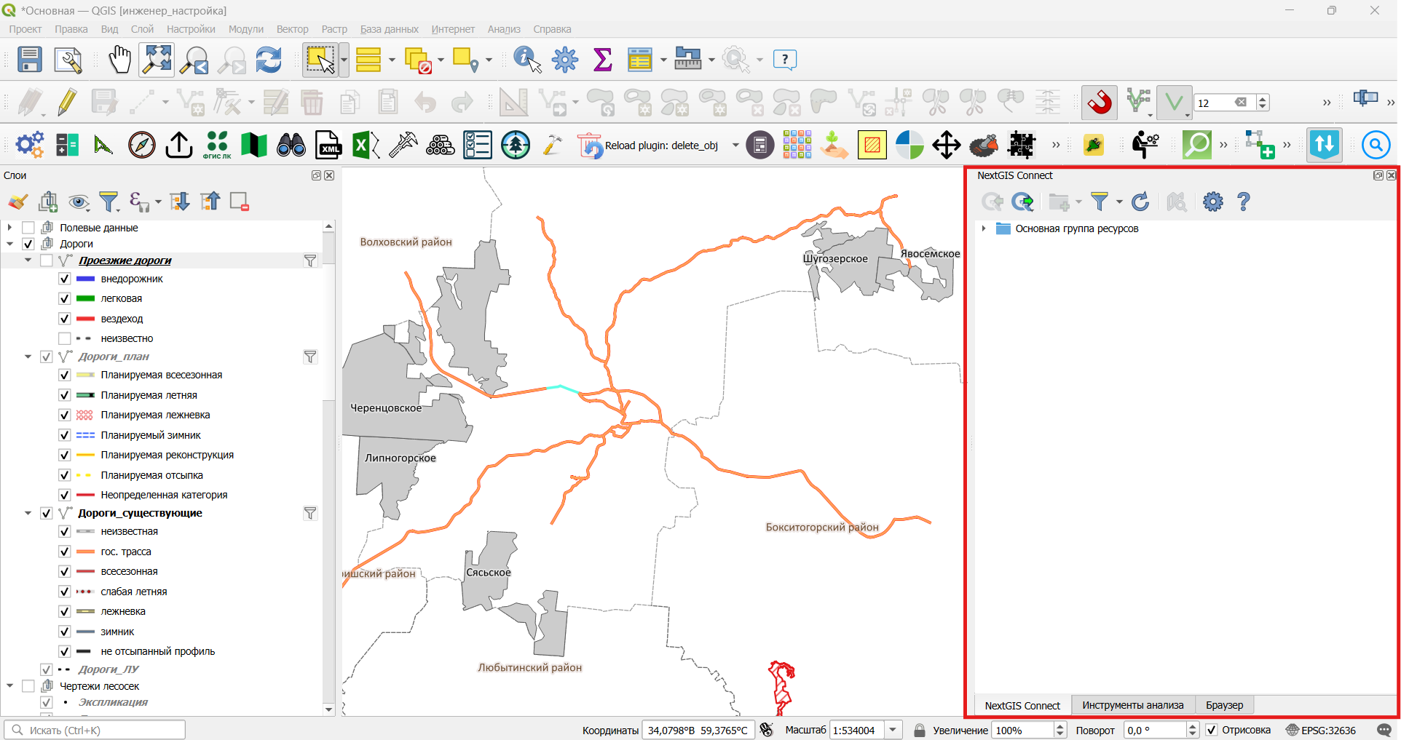Open the Растр menu
Viewport: 1401px width, 740px height.
click(334, 29)
